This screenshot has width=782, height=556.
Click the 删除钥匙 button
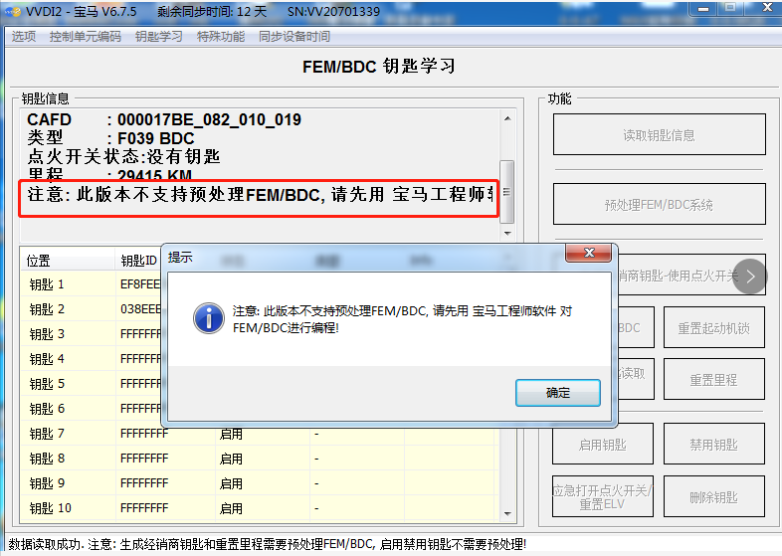pyautogui.click(x=713, y=496)
